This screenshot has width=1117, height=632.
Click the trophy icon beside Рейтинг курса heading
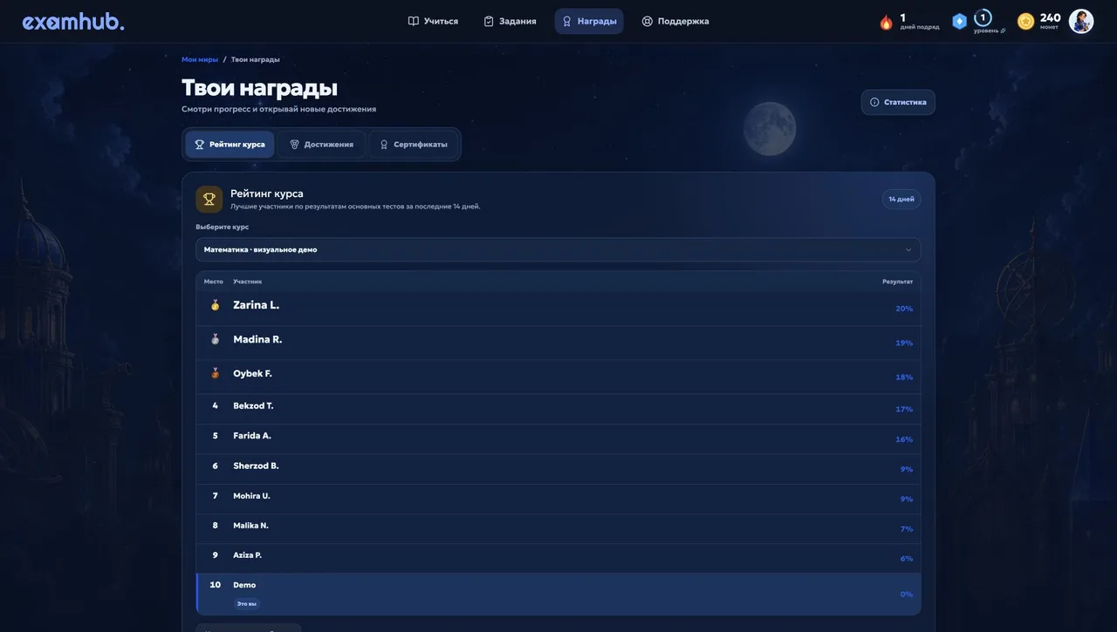[x=209, y=199]
